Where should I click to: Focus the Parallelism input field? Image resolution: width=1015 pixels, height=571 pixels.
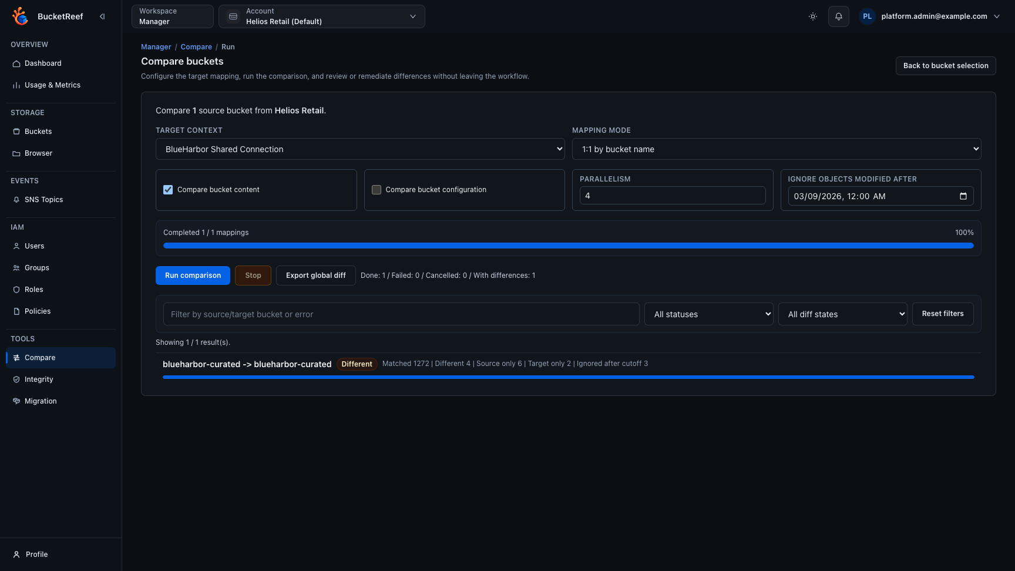pos(673,196)
